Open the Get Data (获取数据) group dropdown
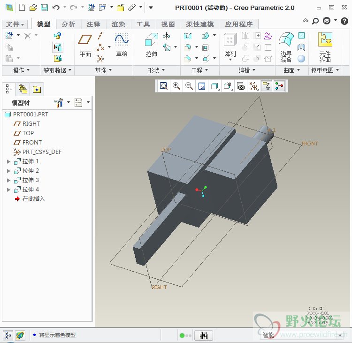 coord(57,70)
